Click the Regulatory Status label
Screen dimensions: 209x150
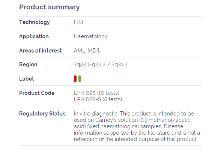[42, 114]
